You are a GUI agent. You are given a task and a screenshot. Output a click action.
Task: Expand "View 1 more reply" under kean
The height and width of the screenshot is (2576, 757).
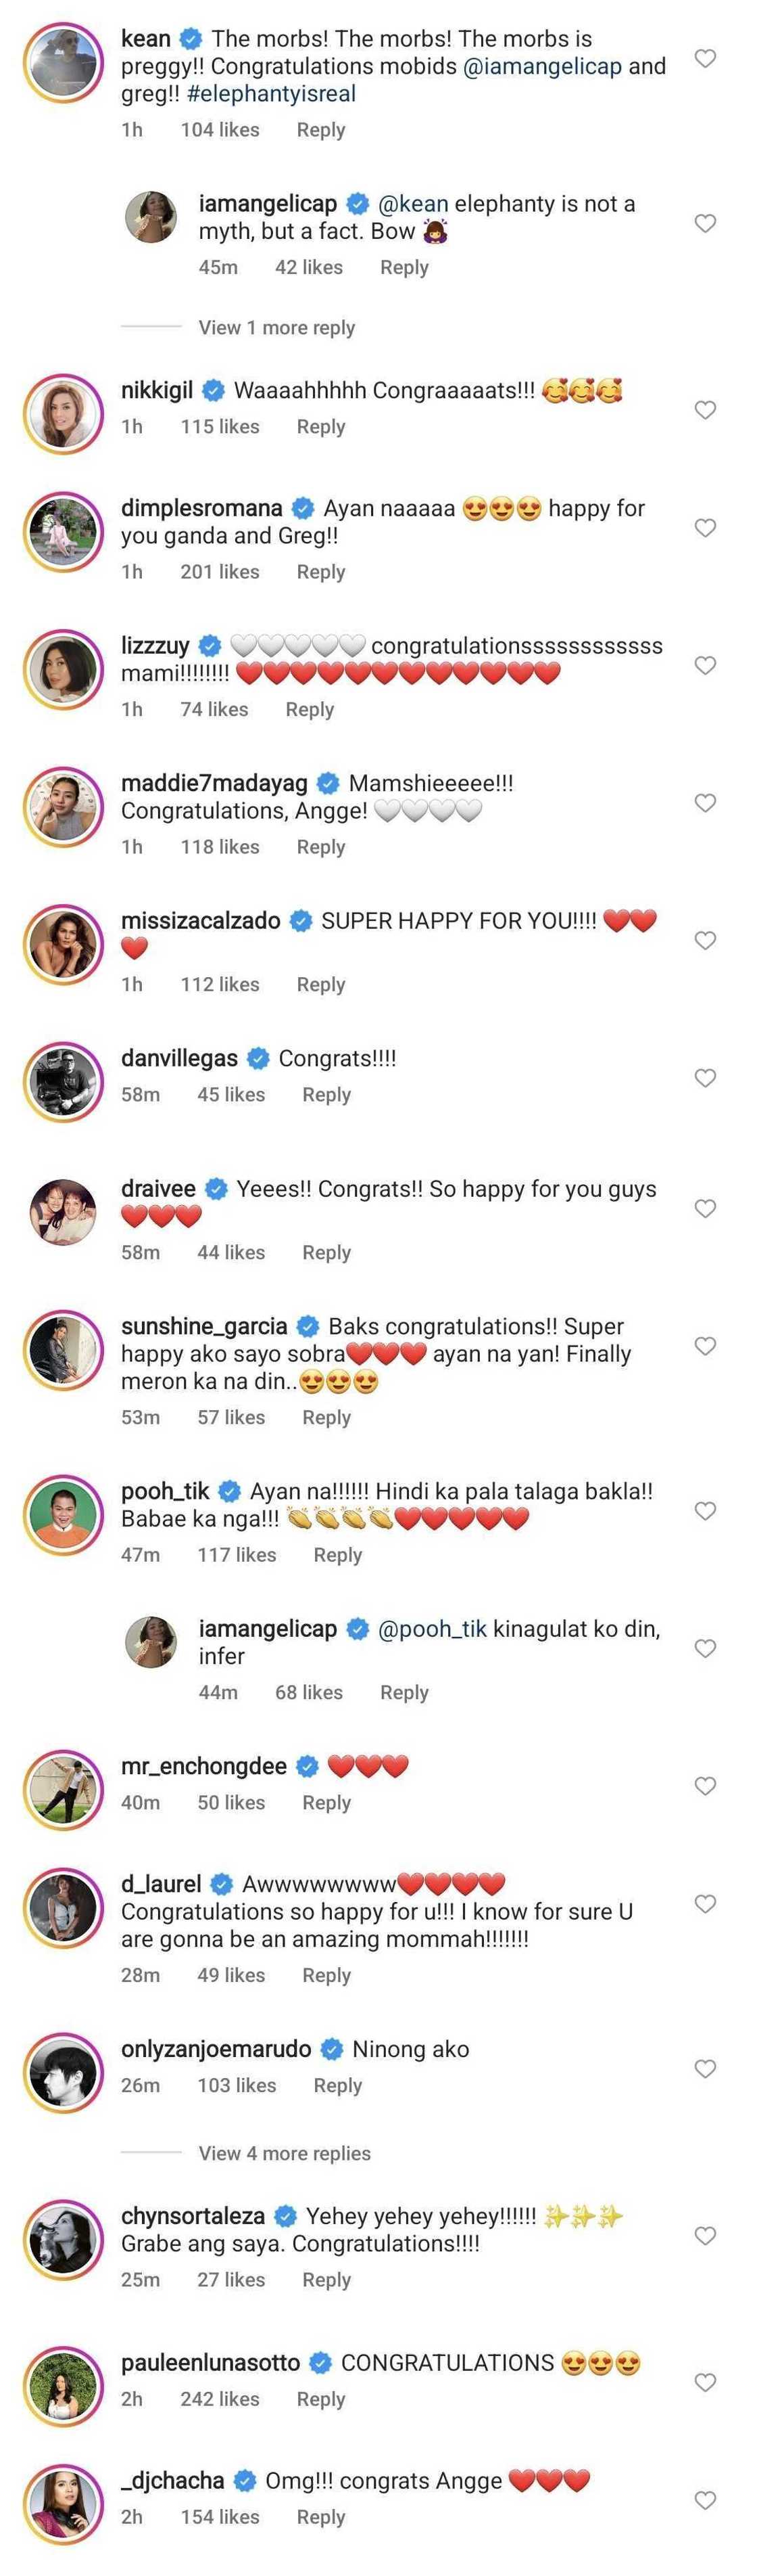(276, 328)
